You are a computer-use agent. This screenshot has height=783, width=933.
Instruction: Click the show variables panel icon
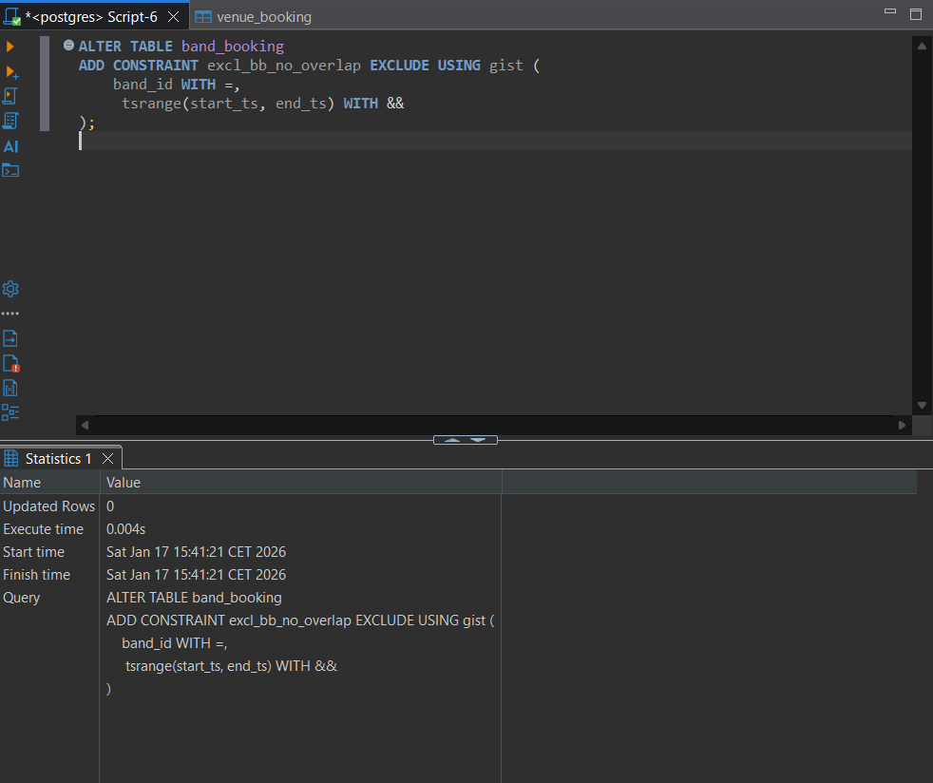[x=11, y=389]
